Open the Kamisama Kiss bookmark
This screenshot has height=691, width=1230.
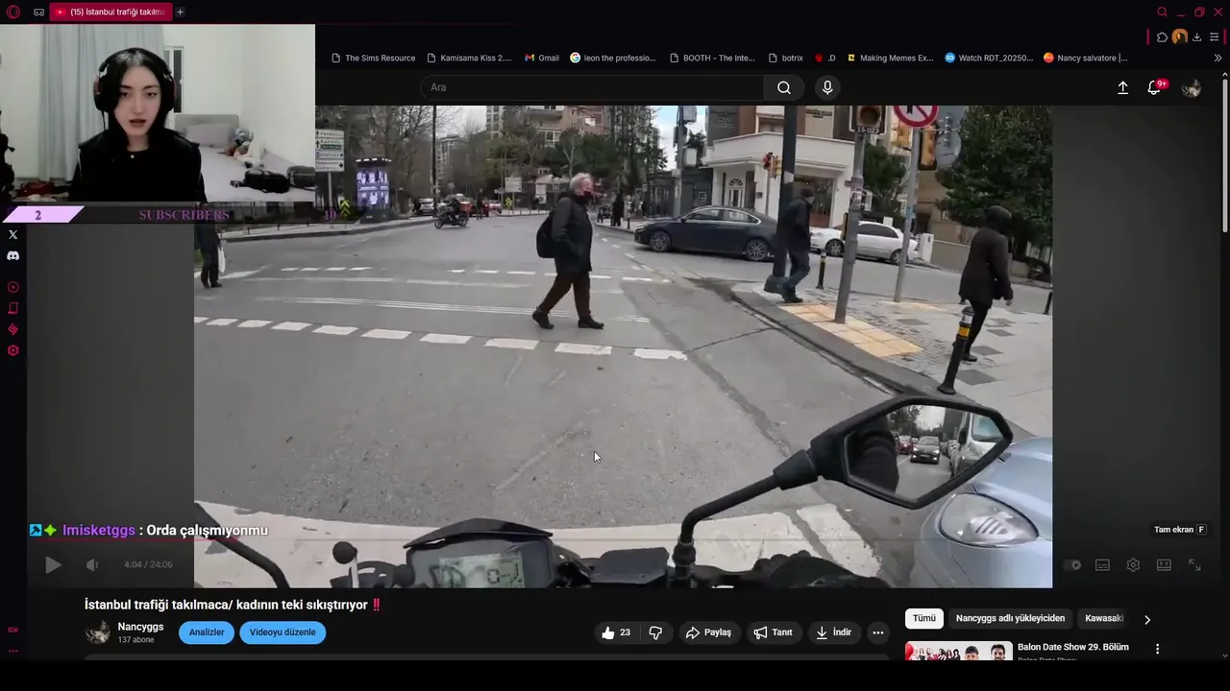click(469, 58)
